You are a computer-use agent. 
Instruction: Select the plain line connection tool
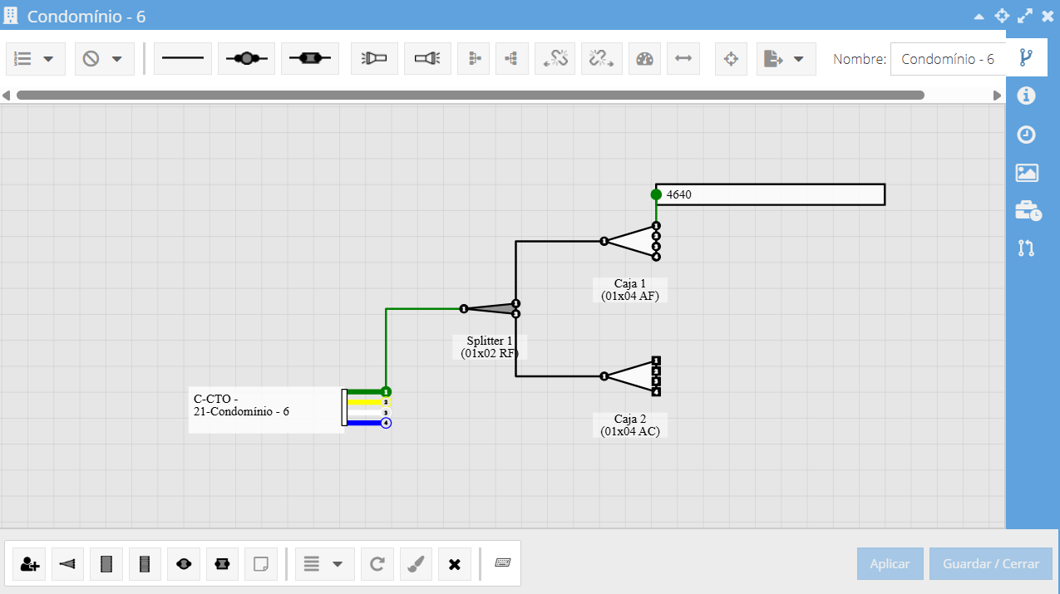pos(182,59)
